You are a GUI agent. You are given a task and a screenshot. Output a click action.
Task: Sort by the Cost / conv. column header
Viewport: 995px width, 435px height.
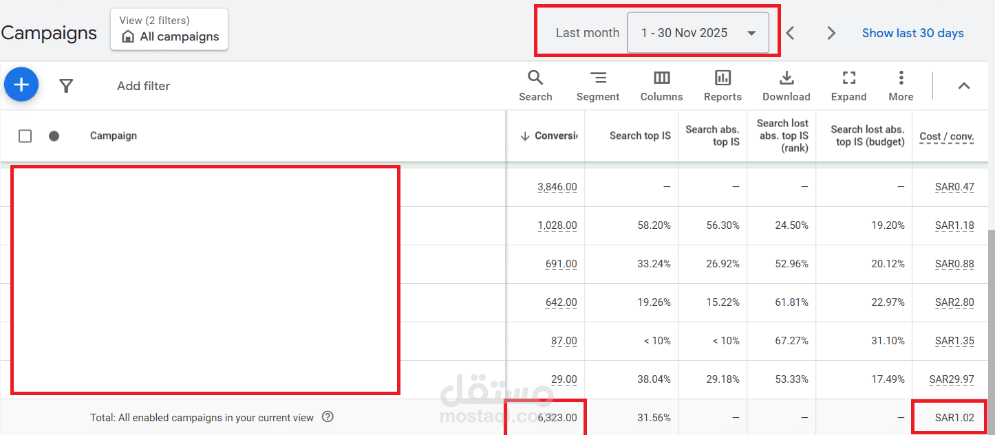coord(946,136)
